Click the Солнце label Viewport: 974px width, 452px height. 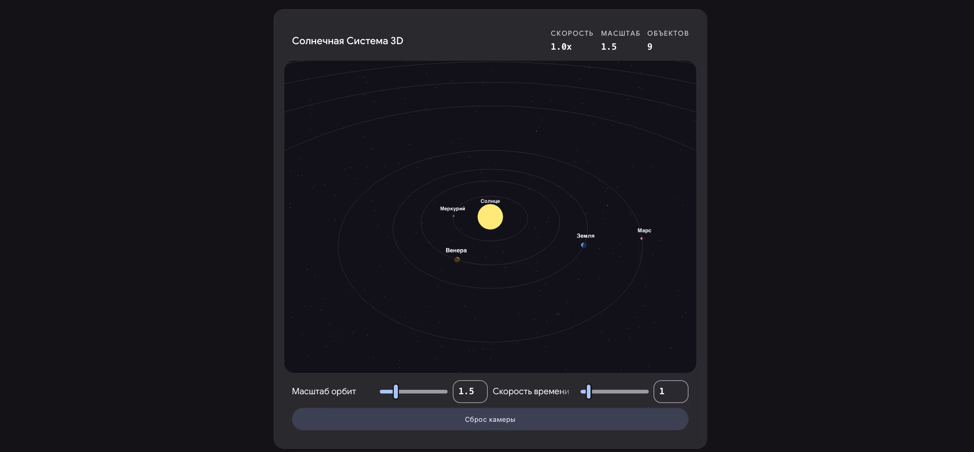click(490, 201)
